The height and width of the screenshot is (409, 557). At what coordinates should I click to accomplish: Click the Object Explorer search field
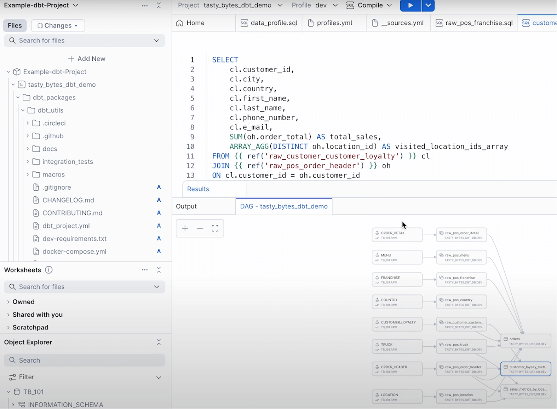coord(84,360)
